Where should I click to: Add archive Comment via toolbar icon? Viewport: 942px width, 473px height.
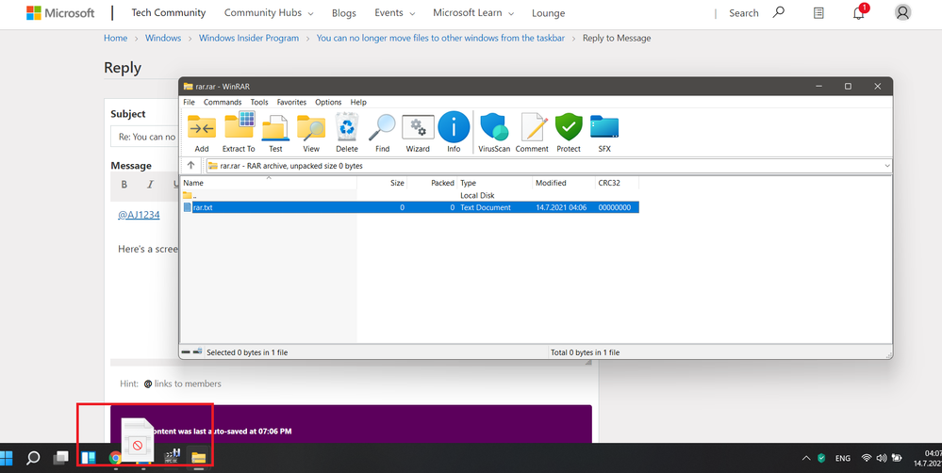click(x=532, y=133)
